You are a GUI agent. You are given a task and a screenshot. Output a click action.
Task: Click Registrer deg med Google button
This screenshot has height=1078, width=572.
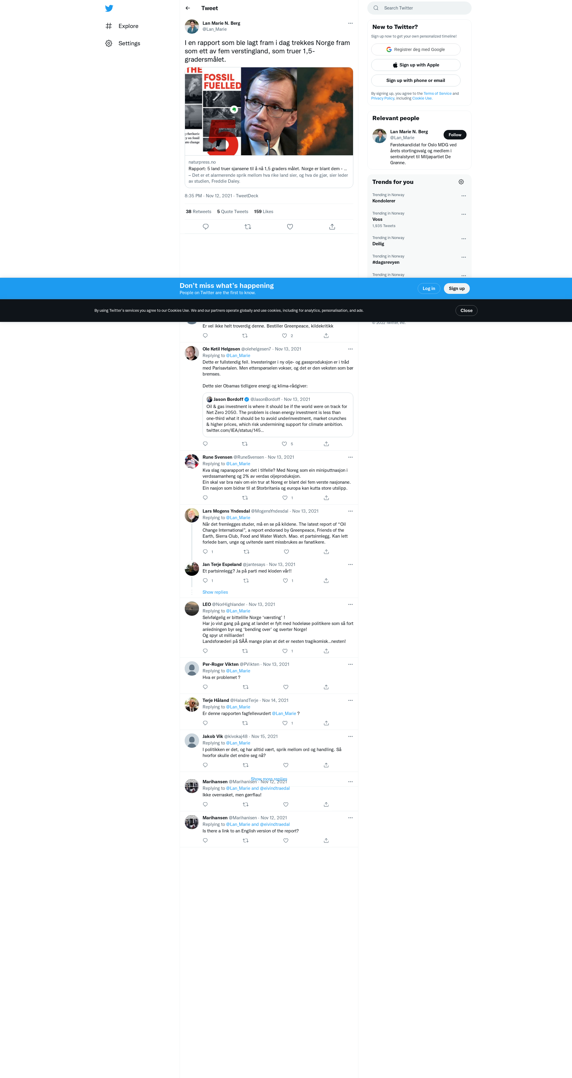point(416,49)
